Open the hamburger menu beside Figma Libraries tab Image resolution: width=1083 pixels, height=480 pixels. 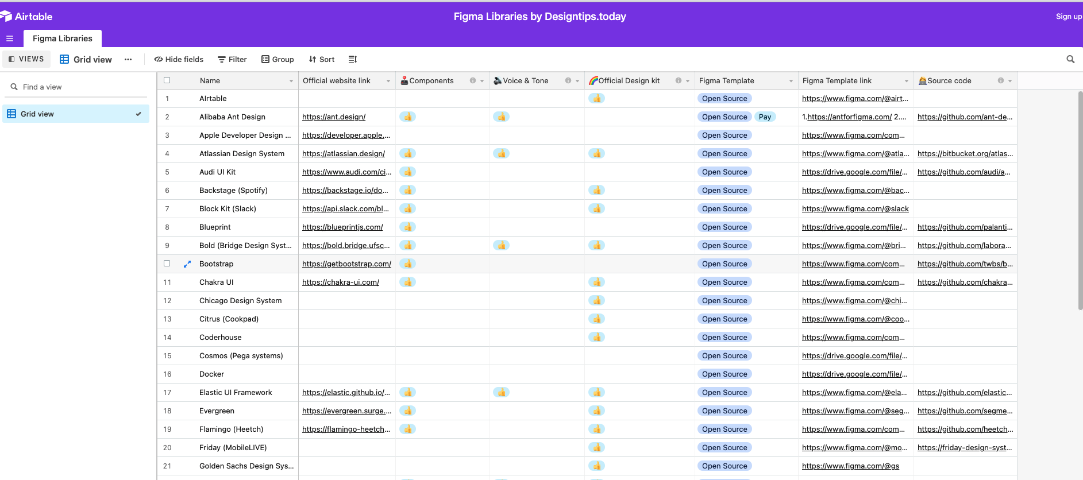[x=10, y=38]
